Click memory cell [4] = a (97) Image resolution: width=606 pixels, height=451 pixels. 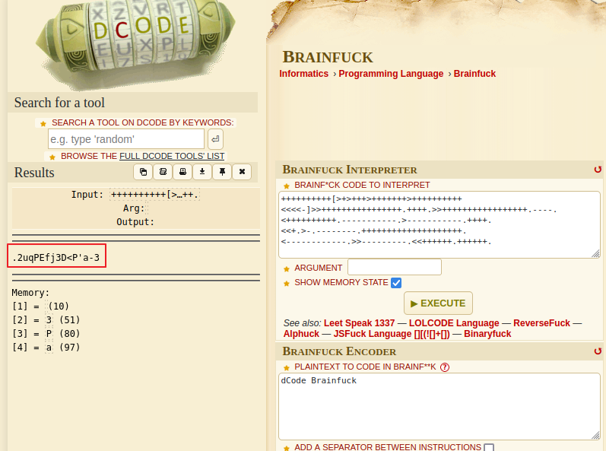(46, 347)
